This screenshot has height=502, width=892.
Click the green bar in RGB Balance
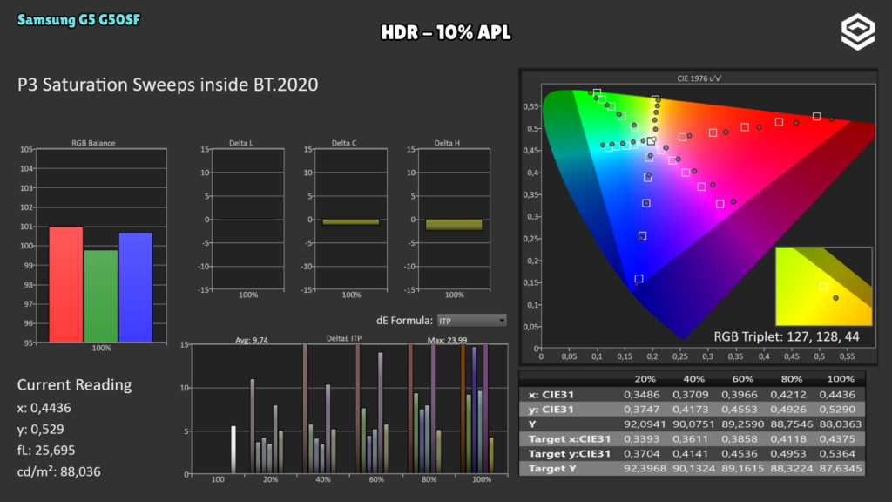coord(101,296)
